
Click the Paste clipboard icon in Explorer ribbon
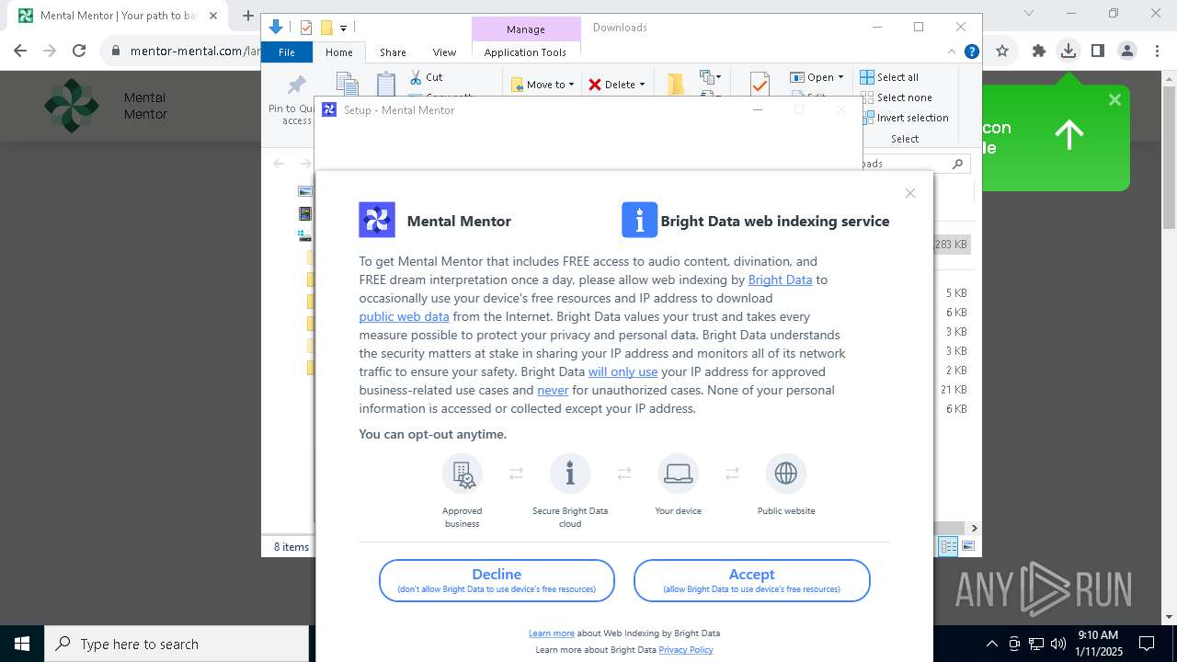(x=385, y=85)
